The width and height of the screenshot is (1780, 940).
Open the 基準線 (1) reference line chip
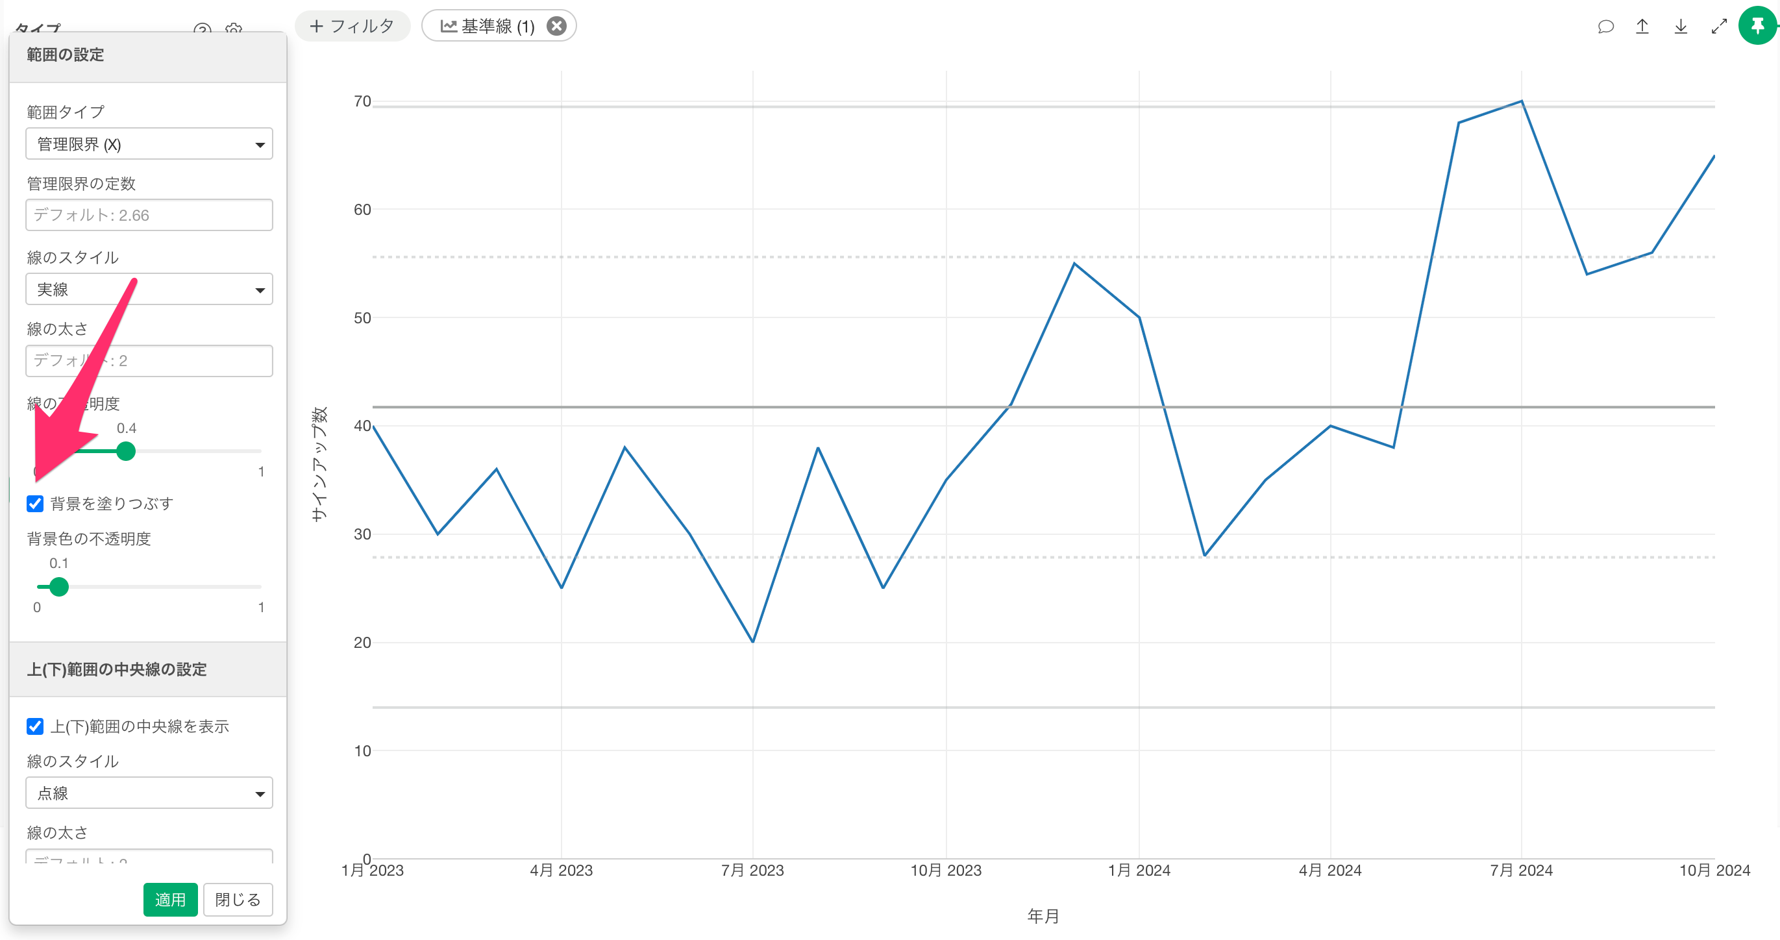coord(487,26)
